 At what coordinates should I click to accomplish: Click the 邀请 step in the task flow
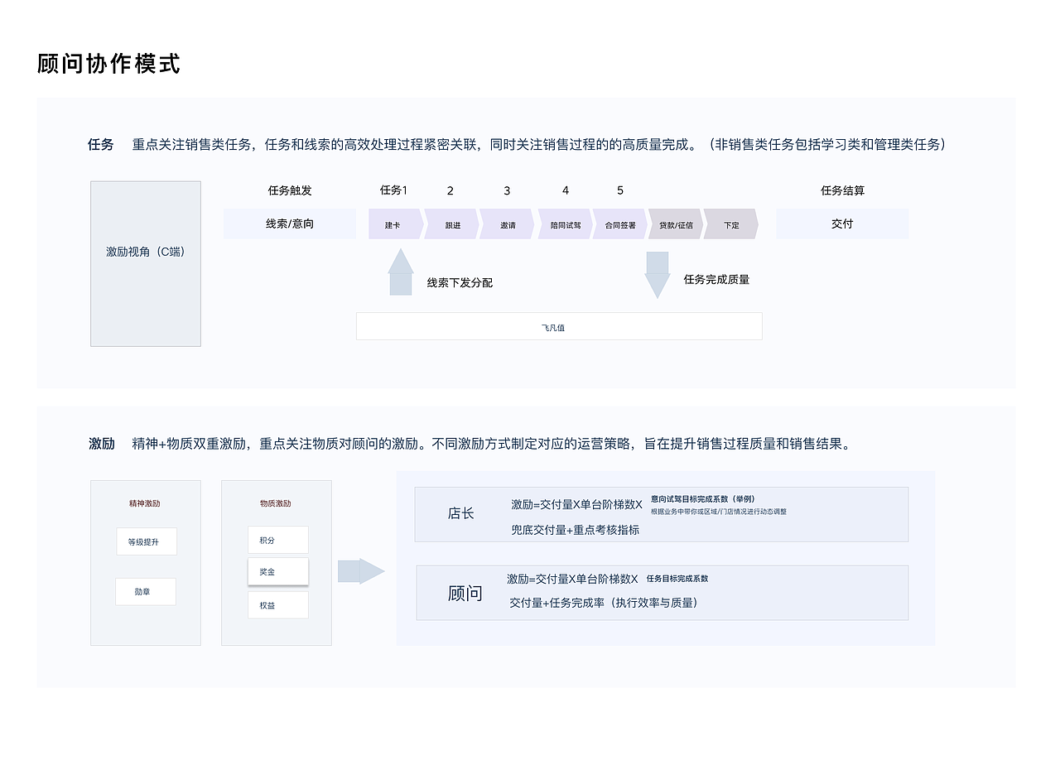click(x=507, y=224)
